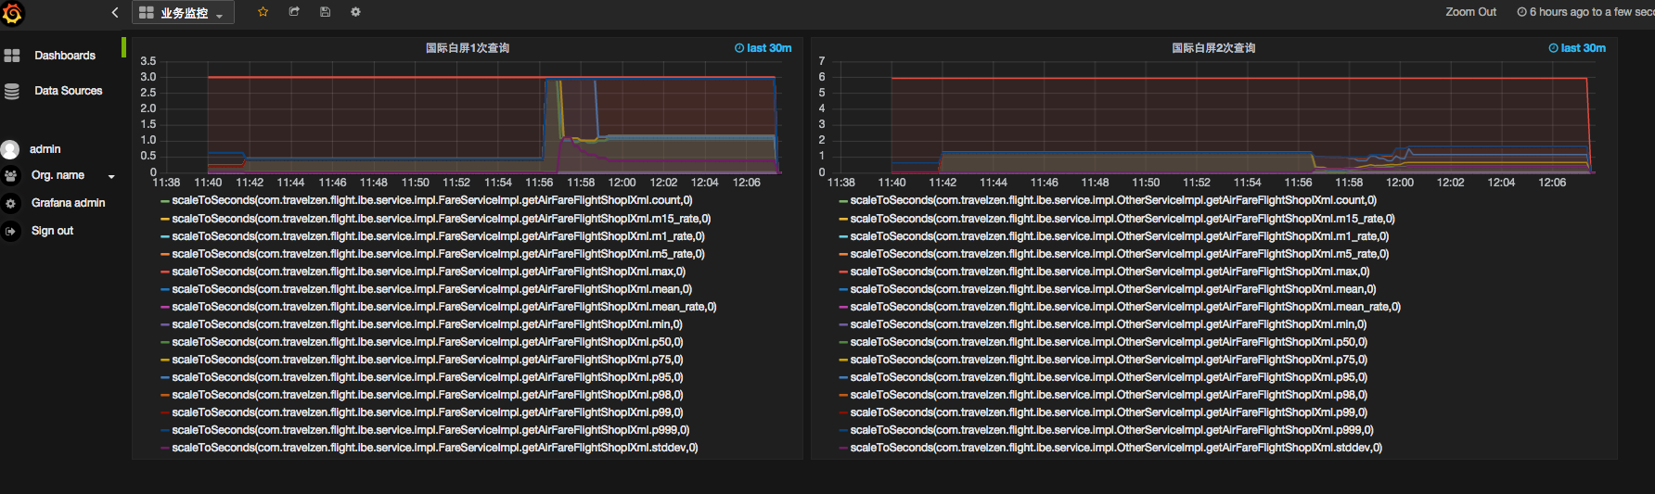The image size is (1655, 494).
Task: Toggle OtherServiceImpl p50 series in legend
Action: (x=1109, y=342)
